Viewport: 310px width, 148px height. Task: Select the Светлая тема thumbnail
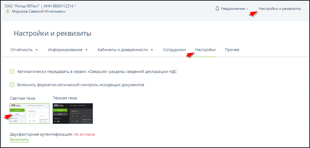29,114
